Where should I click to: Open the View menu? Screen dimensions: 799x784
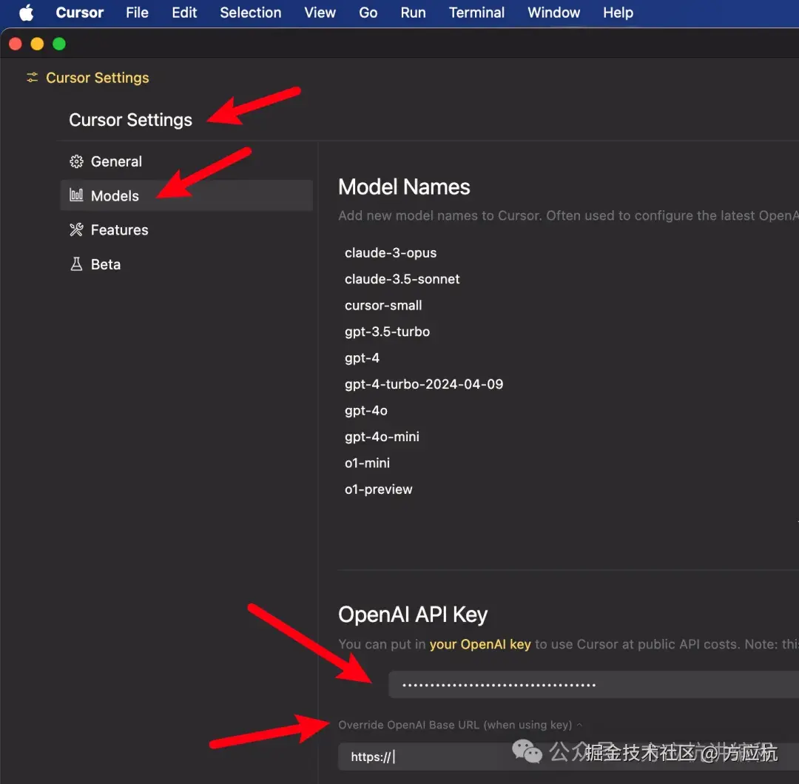[320, 13]
